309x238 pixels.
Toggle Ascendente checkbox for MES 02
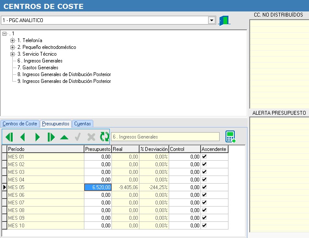[x=204, y=164]
